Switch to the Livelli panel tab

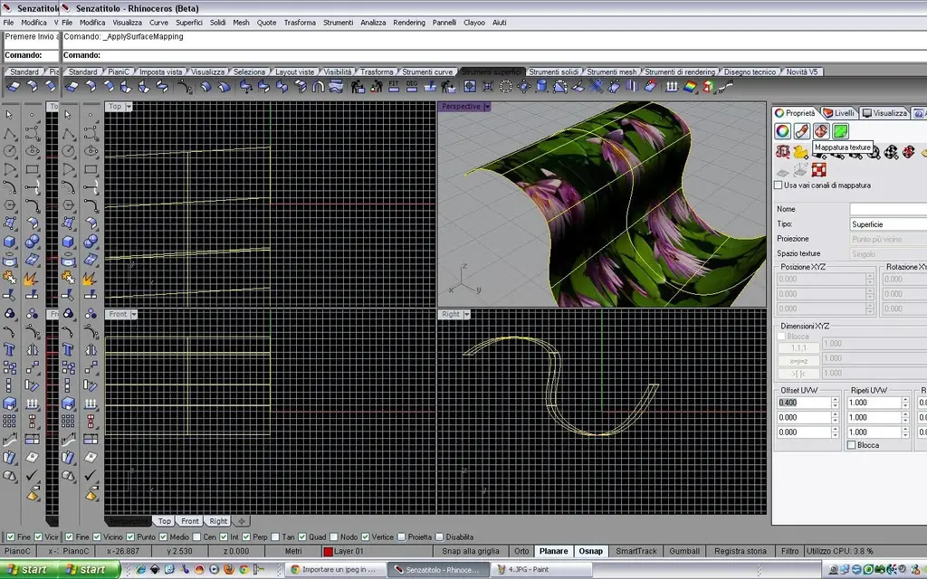pyautogui.click(x=838, y=113)
